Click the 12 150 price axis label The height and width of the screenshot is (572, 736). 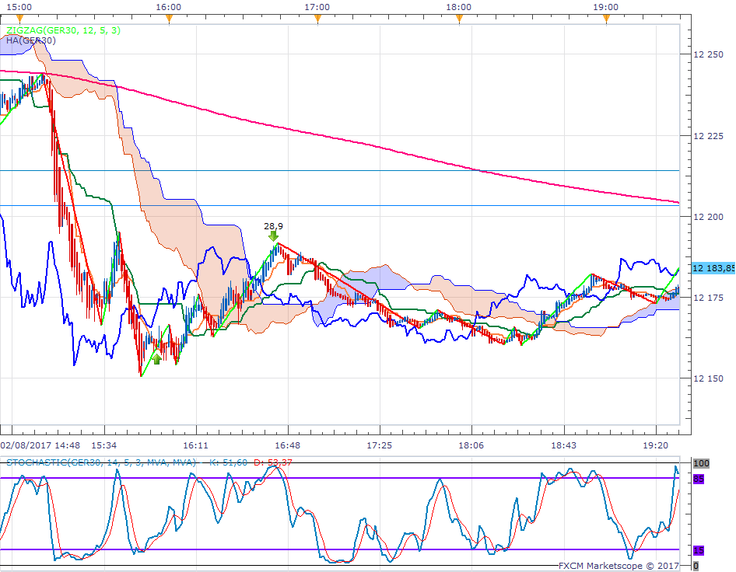[x=708, y=378]
